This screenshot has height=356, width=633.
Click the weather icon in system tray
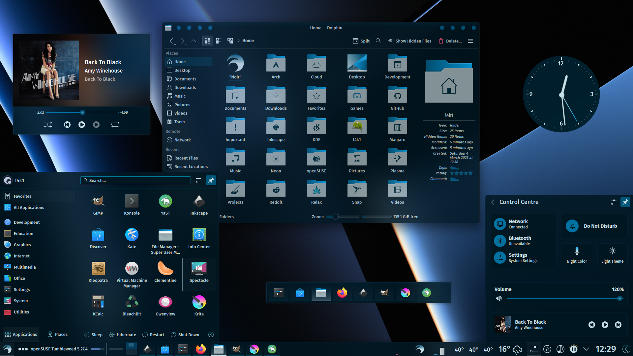pyautogui.click(x=517, y=349)
